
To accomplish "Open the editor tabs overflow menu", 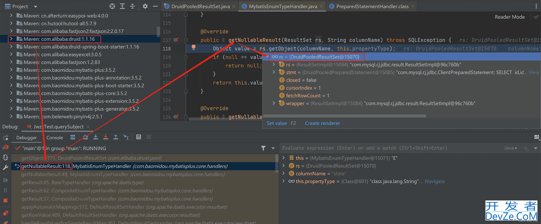I will coord(536,6).
